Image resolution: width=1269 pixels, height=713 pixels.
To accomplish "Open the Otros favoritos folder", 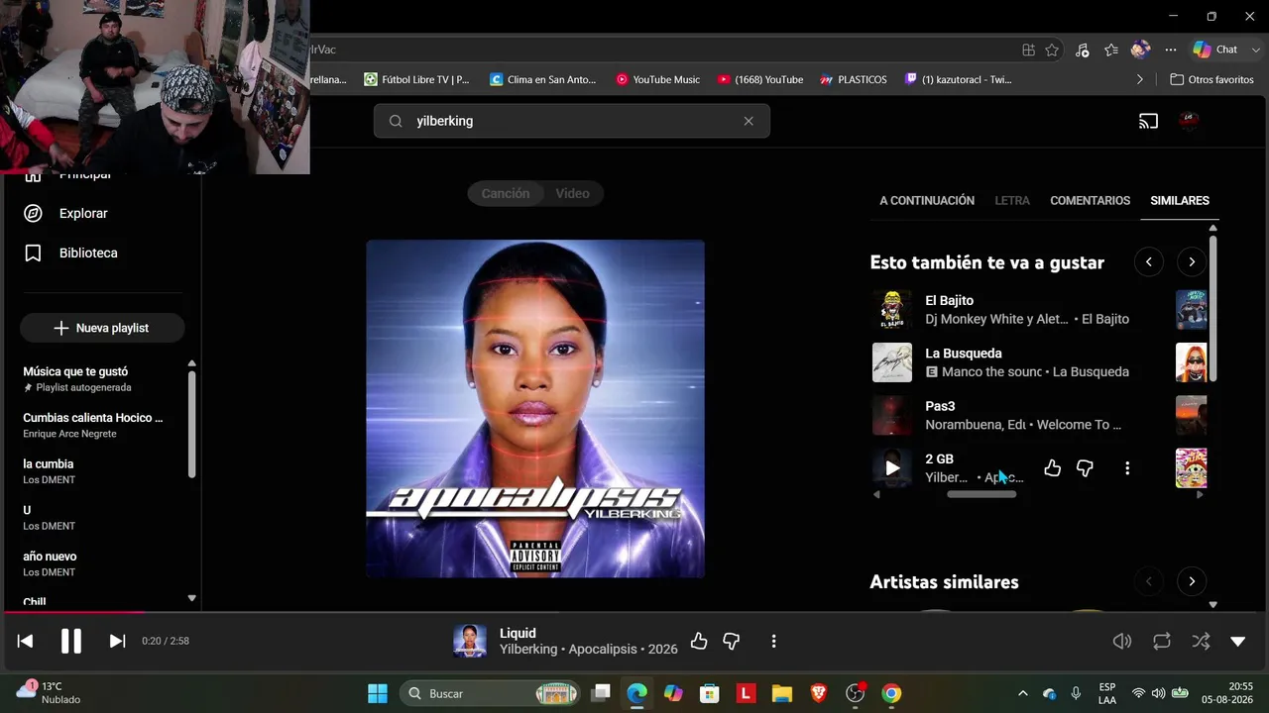I will [1211, 79].
